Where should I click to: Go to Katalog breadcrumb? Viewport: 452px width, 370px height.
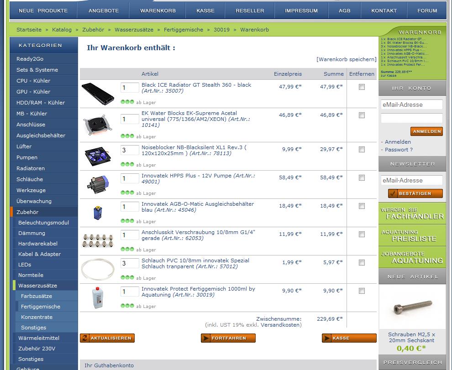pyautogui.click(x=62, y=30)
